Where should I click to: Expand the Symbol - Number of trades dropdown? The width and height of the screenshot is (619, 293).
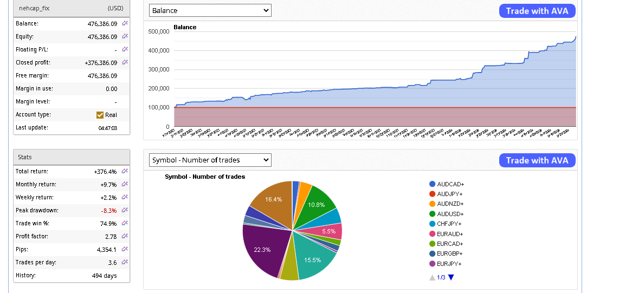210,160
